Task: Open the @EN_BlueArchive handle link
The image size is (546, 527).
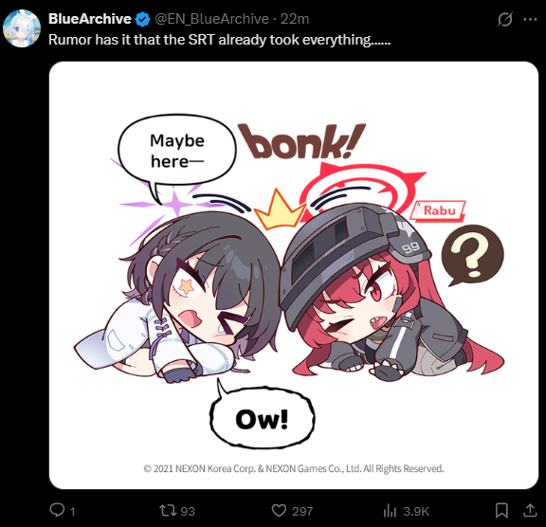Action: coord(211,19)
